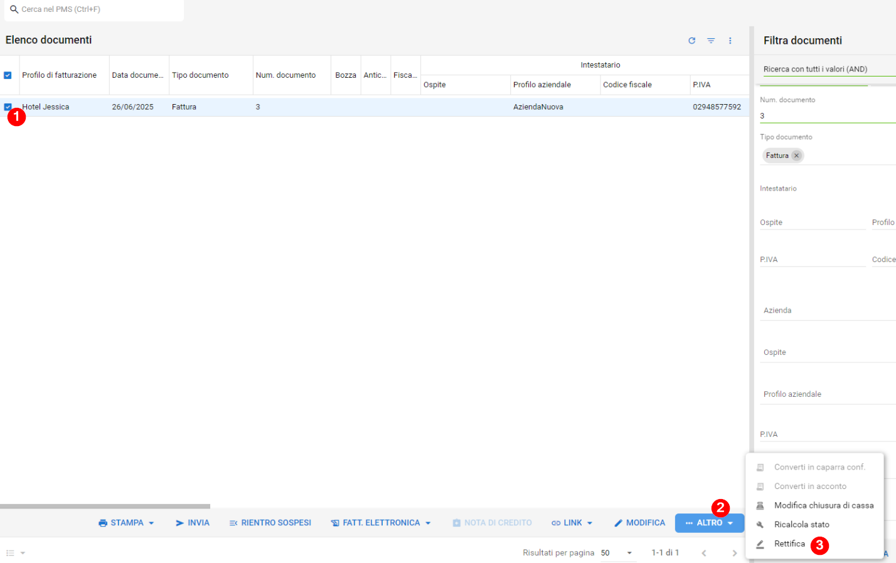Screen dimensions: 896x563
Task: Click the refresh icon in Elenco documenti header
Action: (691, 41)
